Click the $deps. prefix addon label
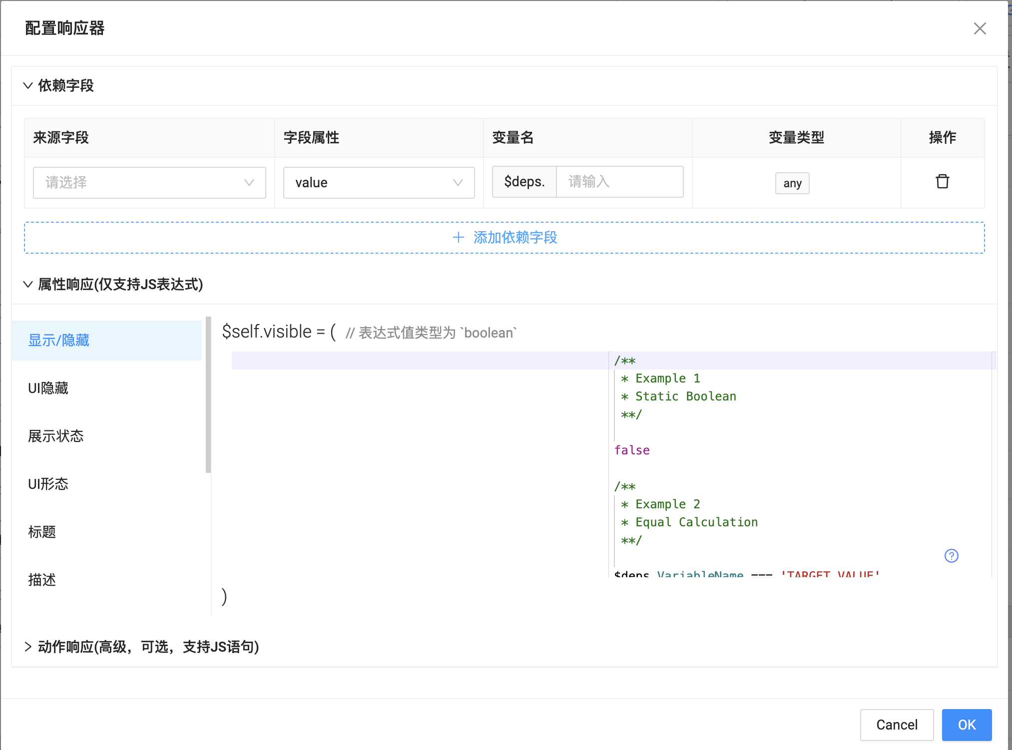This screenshot has height=750, width=1012. pyautogui.click(x=524, y=182)
